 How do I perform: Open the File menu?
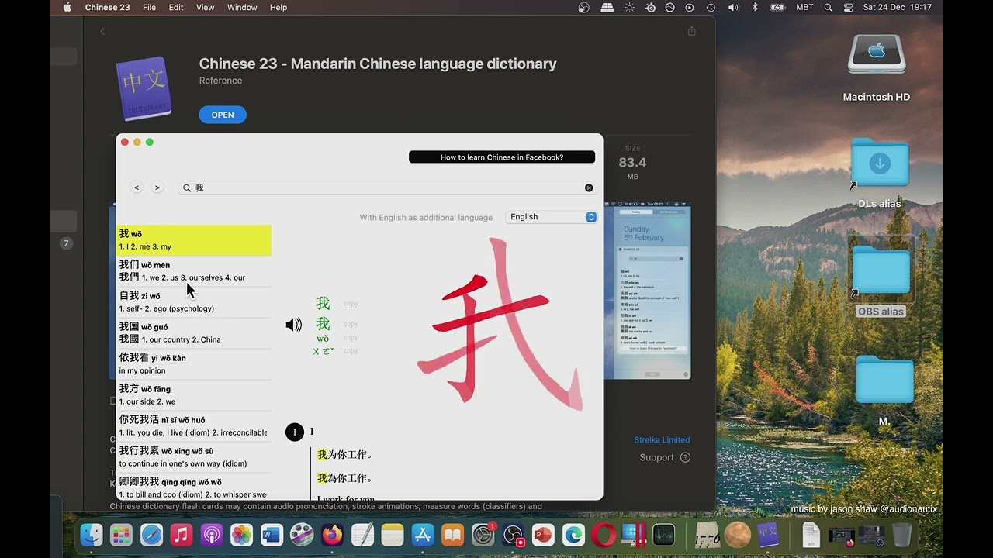tap(150, 7)
